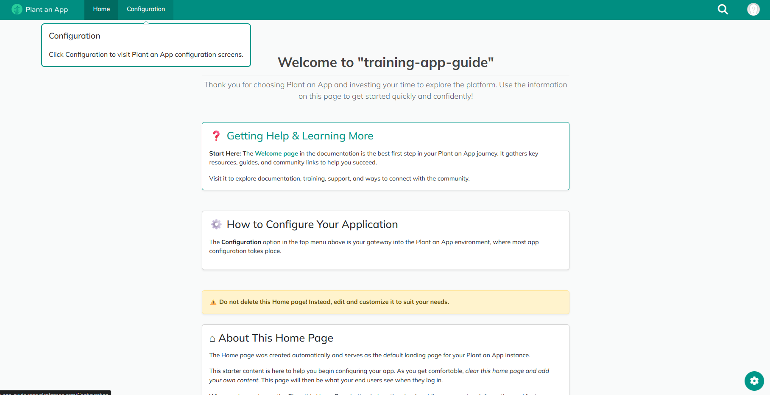770x395 pixels.
Task: Click the user avatar in the top right
Action: (753, 9)
